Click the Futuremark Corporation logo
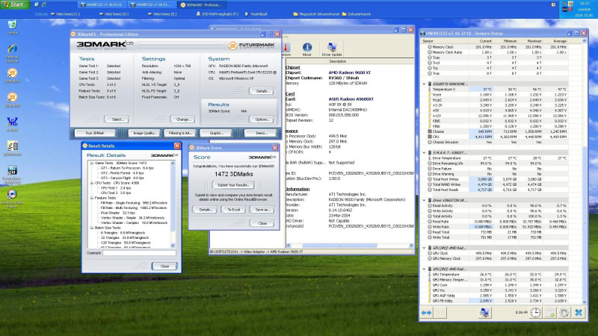The height and width of the screenshot is (336, 598). click(252, 46)
